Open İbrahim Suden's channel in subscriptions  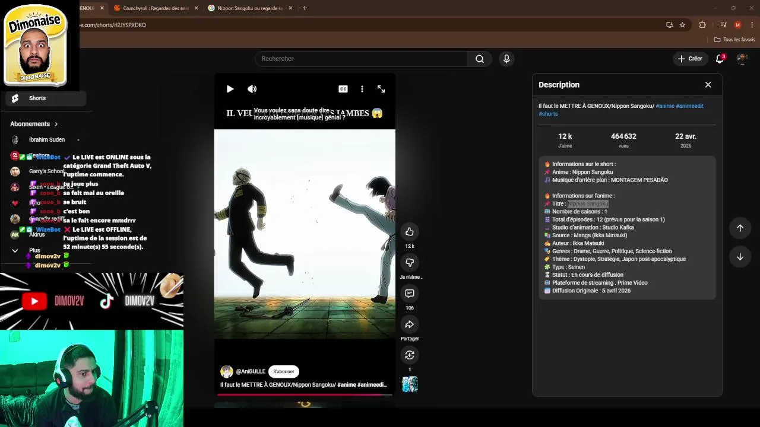click(46, 140)
